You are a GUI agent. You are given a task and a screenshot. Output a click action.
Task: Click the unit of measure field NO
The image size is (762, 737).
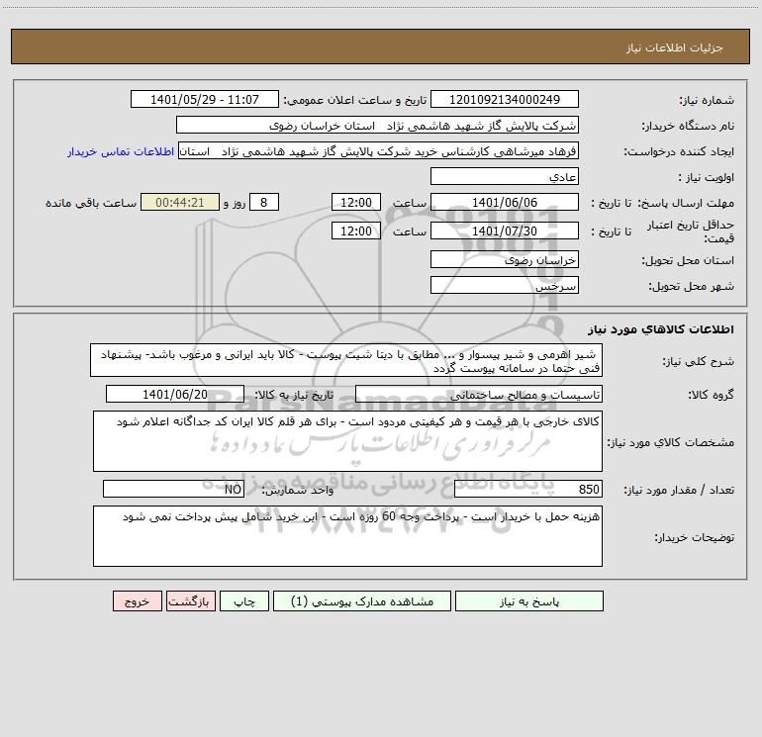173,490
